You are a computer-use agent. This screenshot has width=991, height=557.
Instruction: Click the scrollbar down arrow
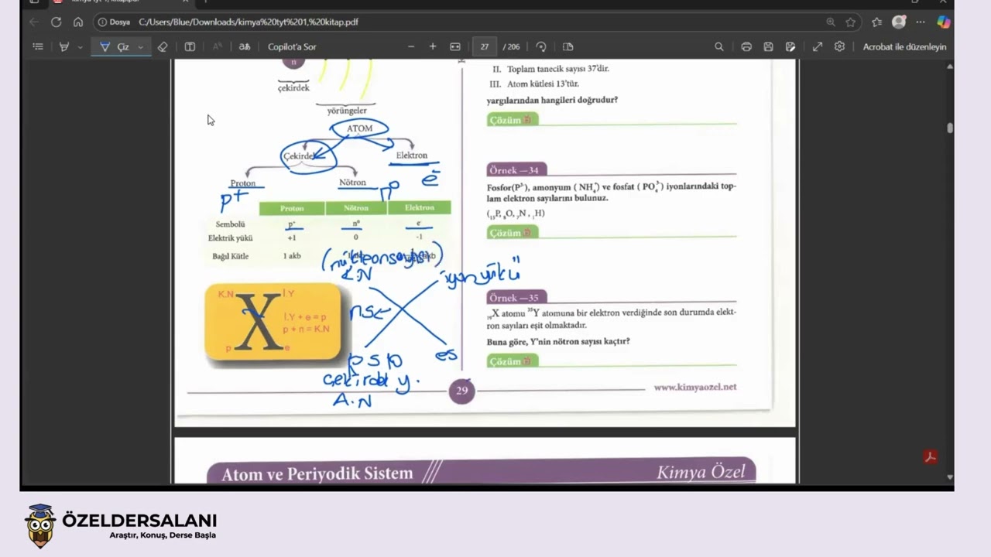[950, 477]
